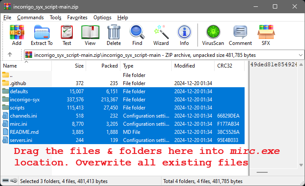This screenshot has height=186, width=305.
Task: Minimize the WinRAR window
Action: tap(256, 6)
